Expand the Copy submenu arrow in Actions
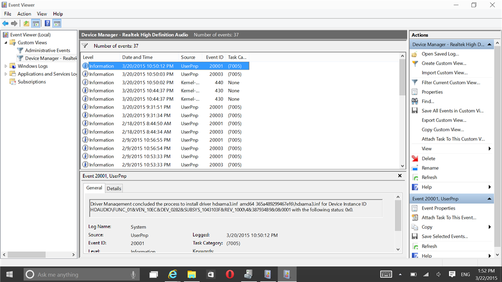 click(490, 227)
